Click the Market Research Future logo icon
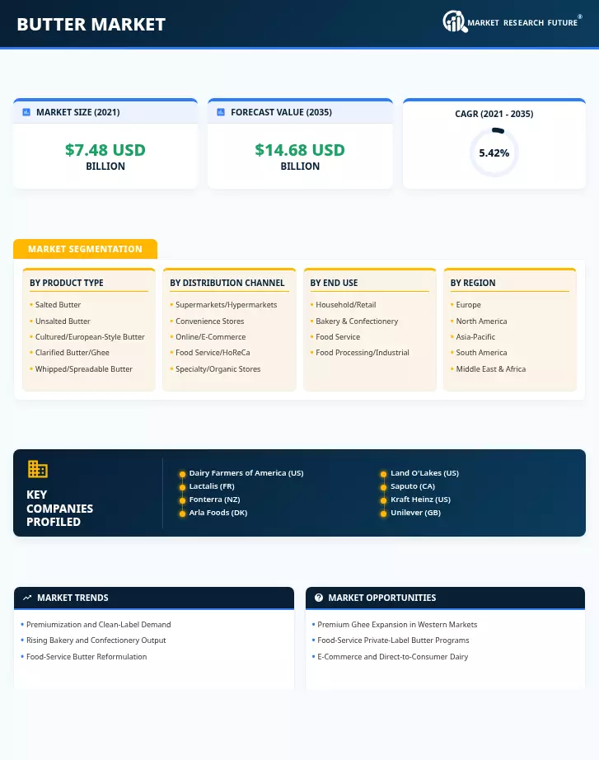 (x=455, y=21)
